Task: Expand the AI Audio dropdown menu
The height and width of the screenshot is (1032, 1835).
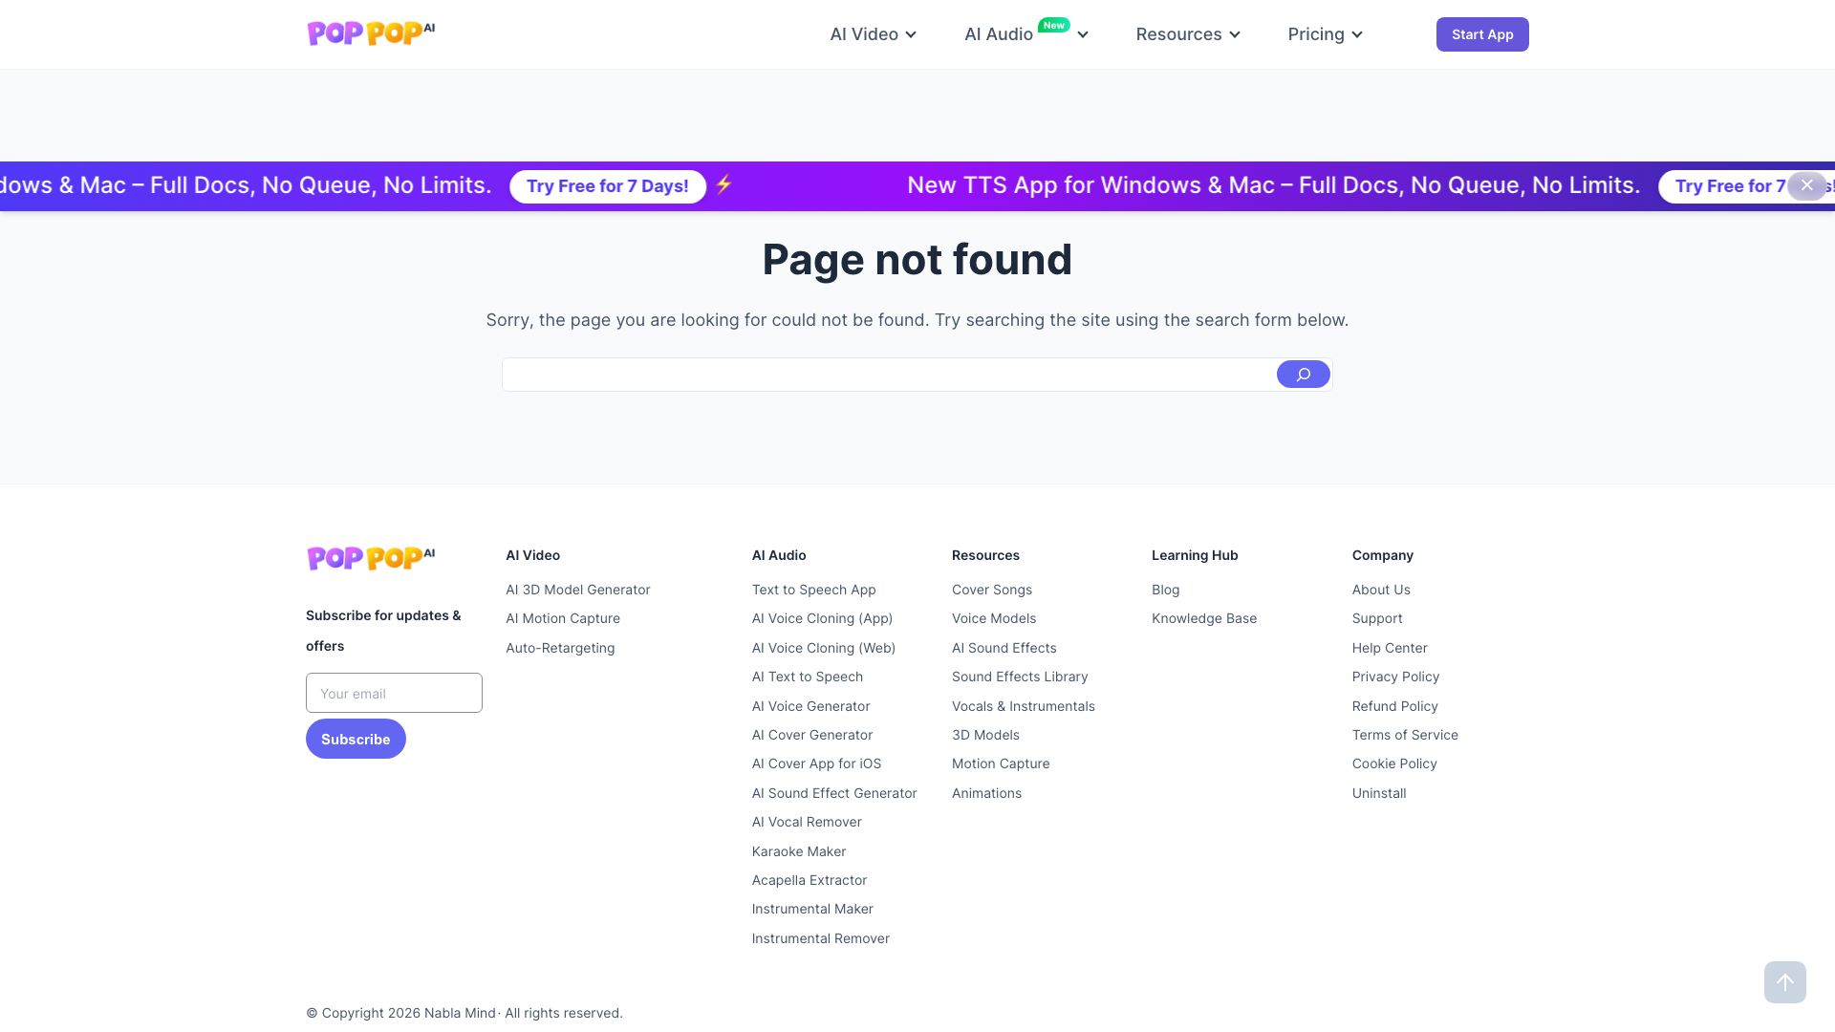Action: (x=1026, y=34)
